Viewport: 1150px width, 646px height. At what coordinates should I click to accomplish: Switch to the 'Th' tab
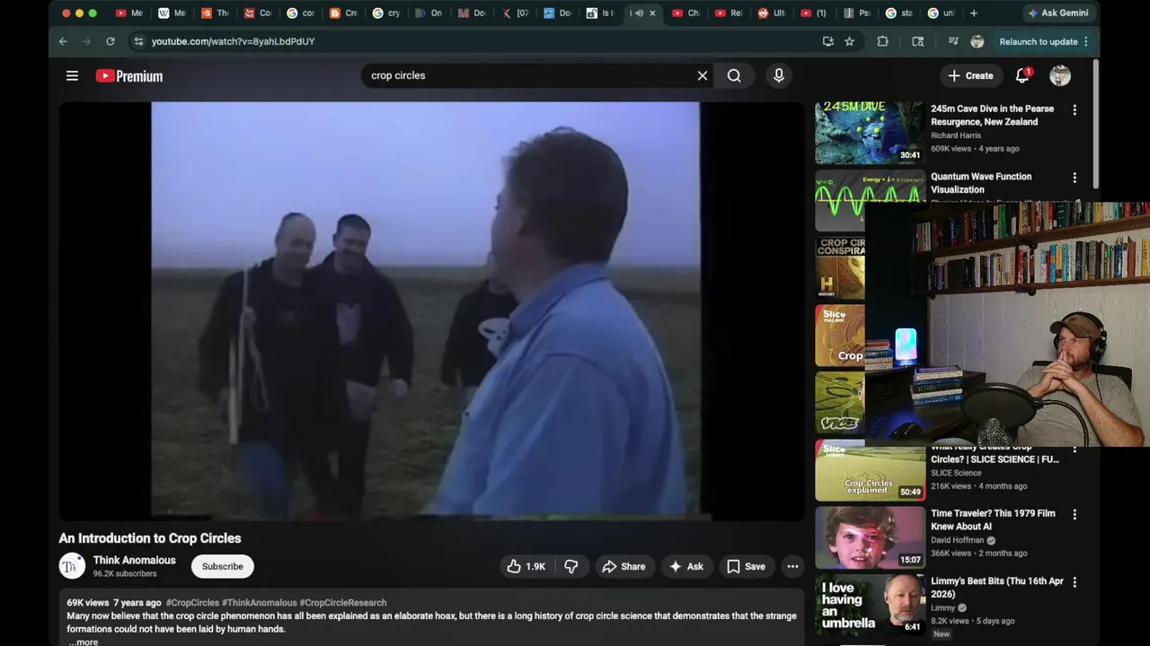click(x=216, y=13)
